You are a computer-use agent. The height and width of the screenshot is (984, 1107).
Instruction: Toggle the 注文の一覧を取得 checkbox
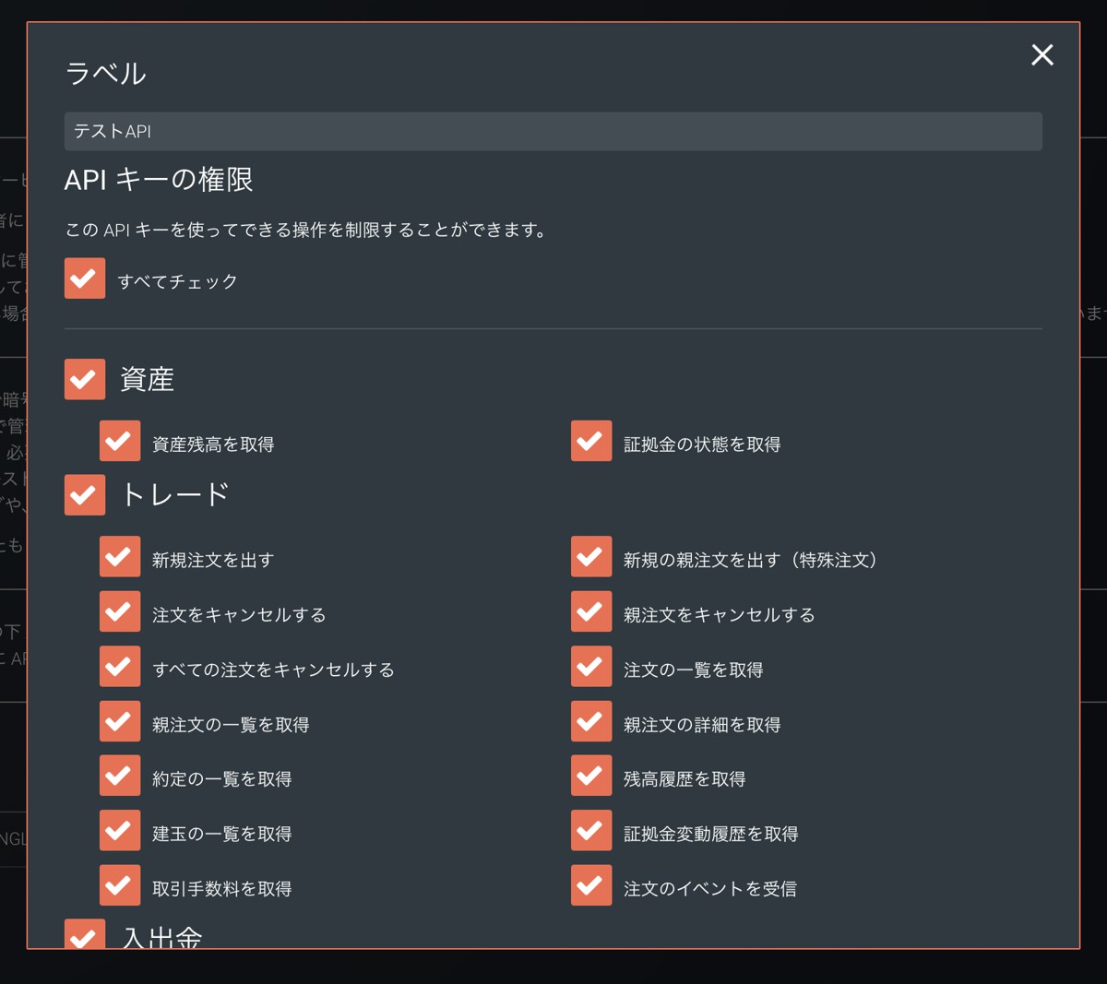coord(591,666)
